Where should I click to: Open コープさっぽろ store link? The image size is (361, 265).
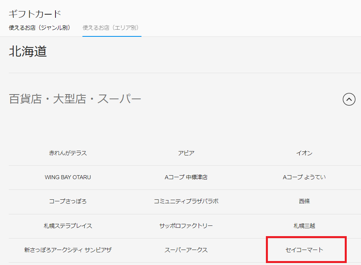(68, 201)
